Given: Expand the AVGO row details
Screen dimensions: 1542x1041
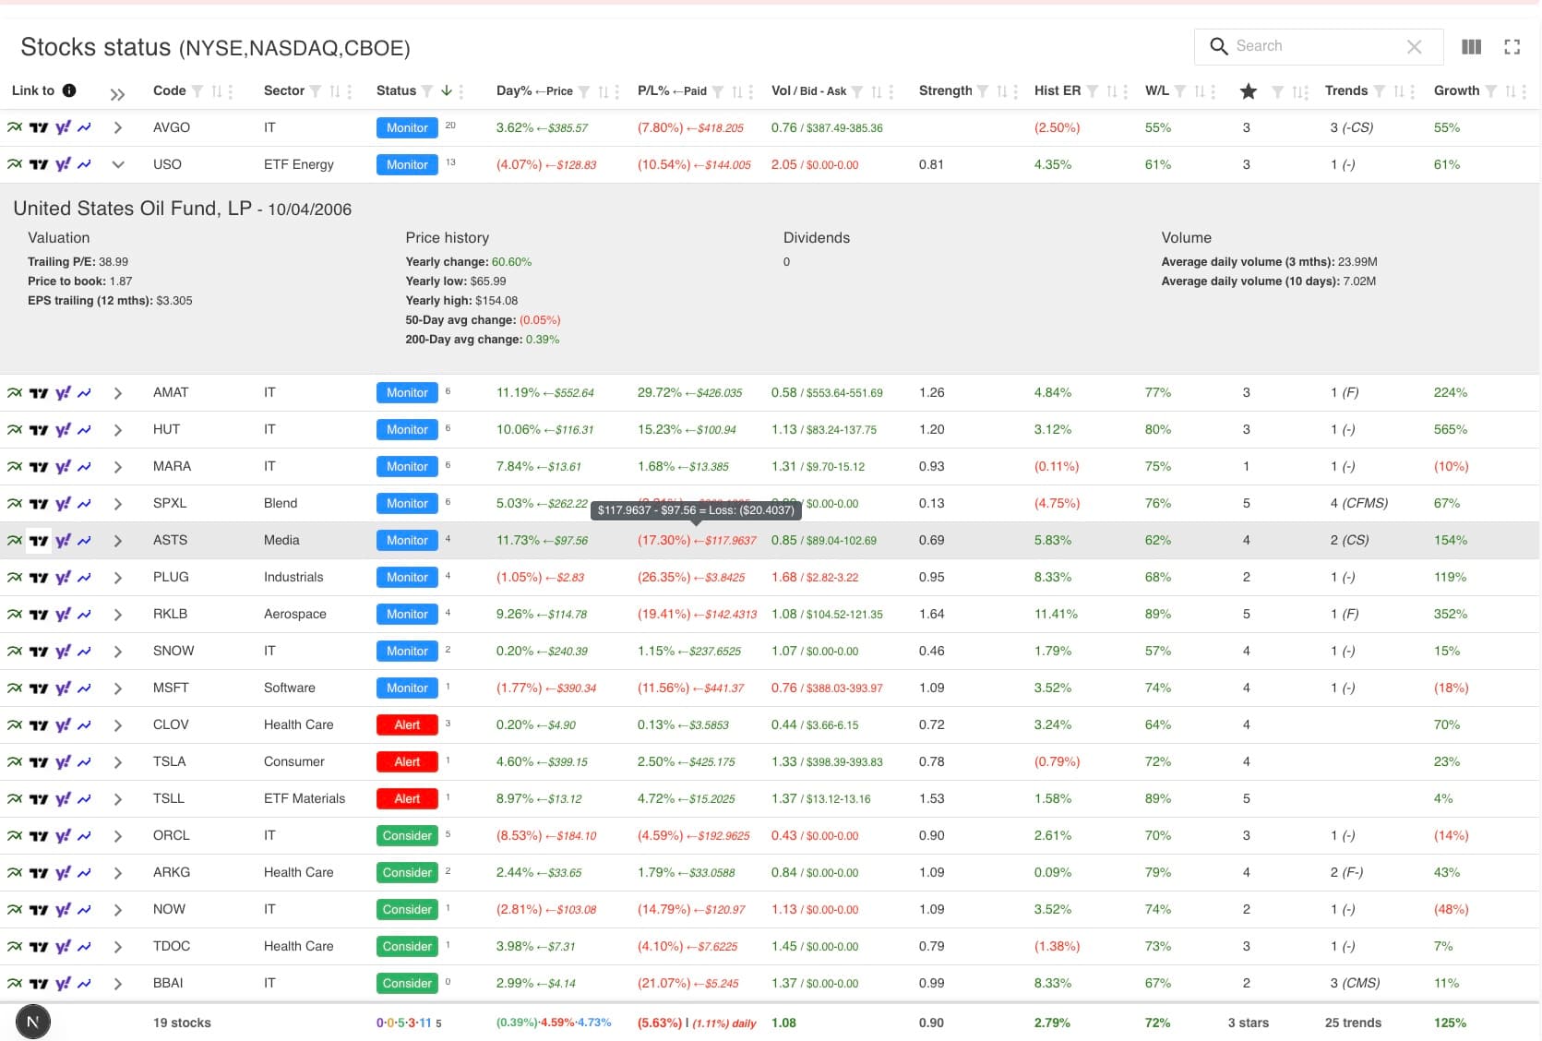Looking at the screenshot, I should point(118,128).
